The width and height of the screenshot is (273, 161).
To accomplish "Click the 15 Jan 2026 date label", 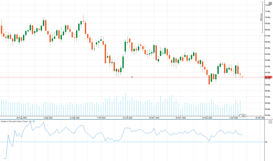I will point(260,118).
